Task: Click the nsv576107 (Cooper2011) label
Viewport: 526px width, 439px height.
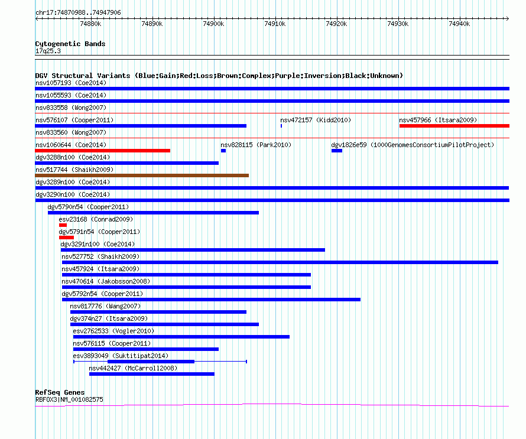Action: pos(74,120)
